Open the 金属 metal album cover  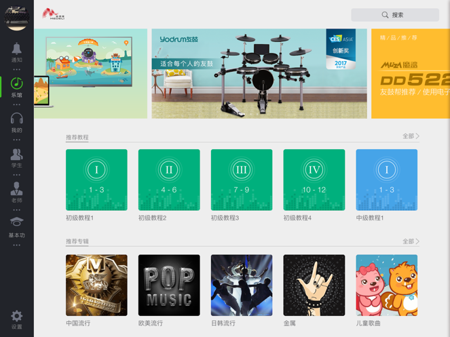tap(314, 285)
